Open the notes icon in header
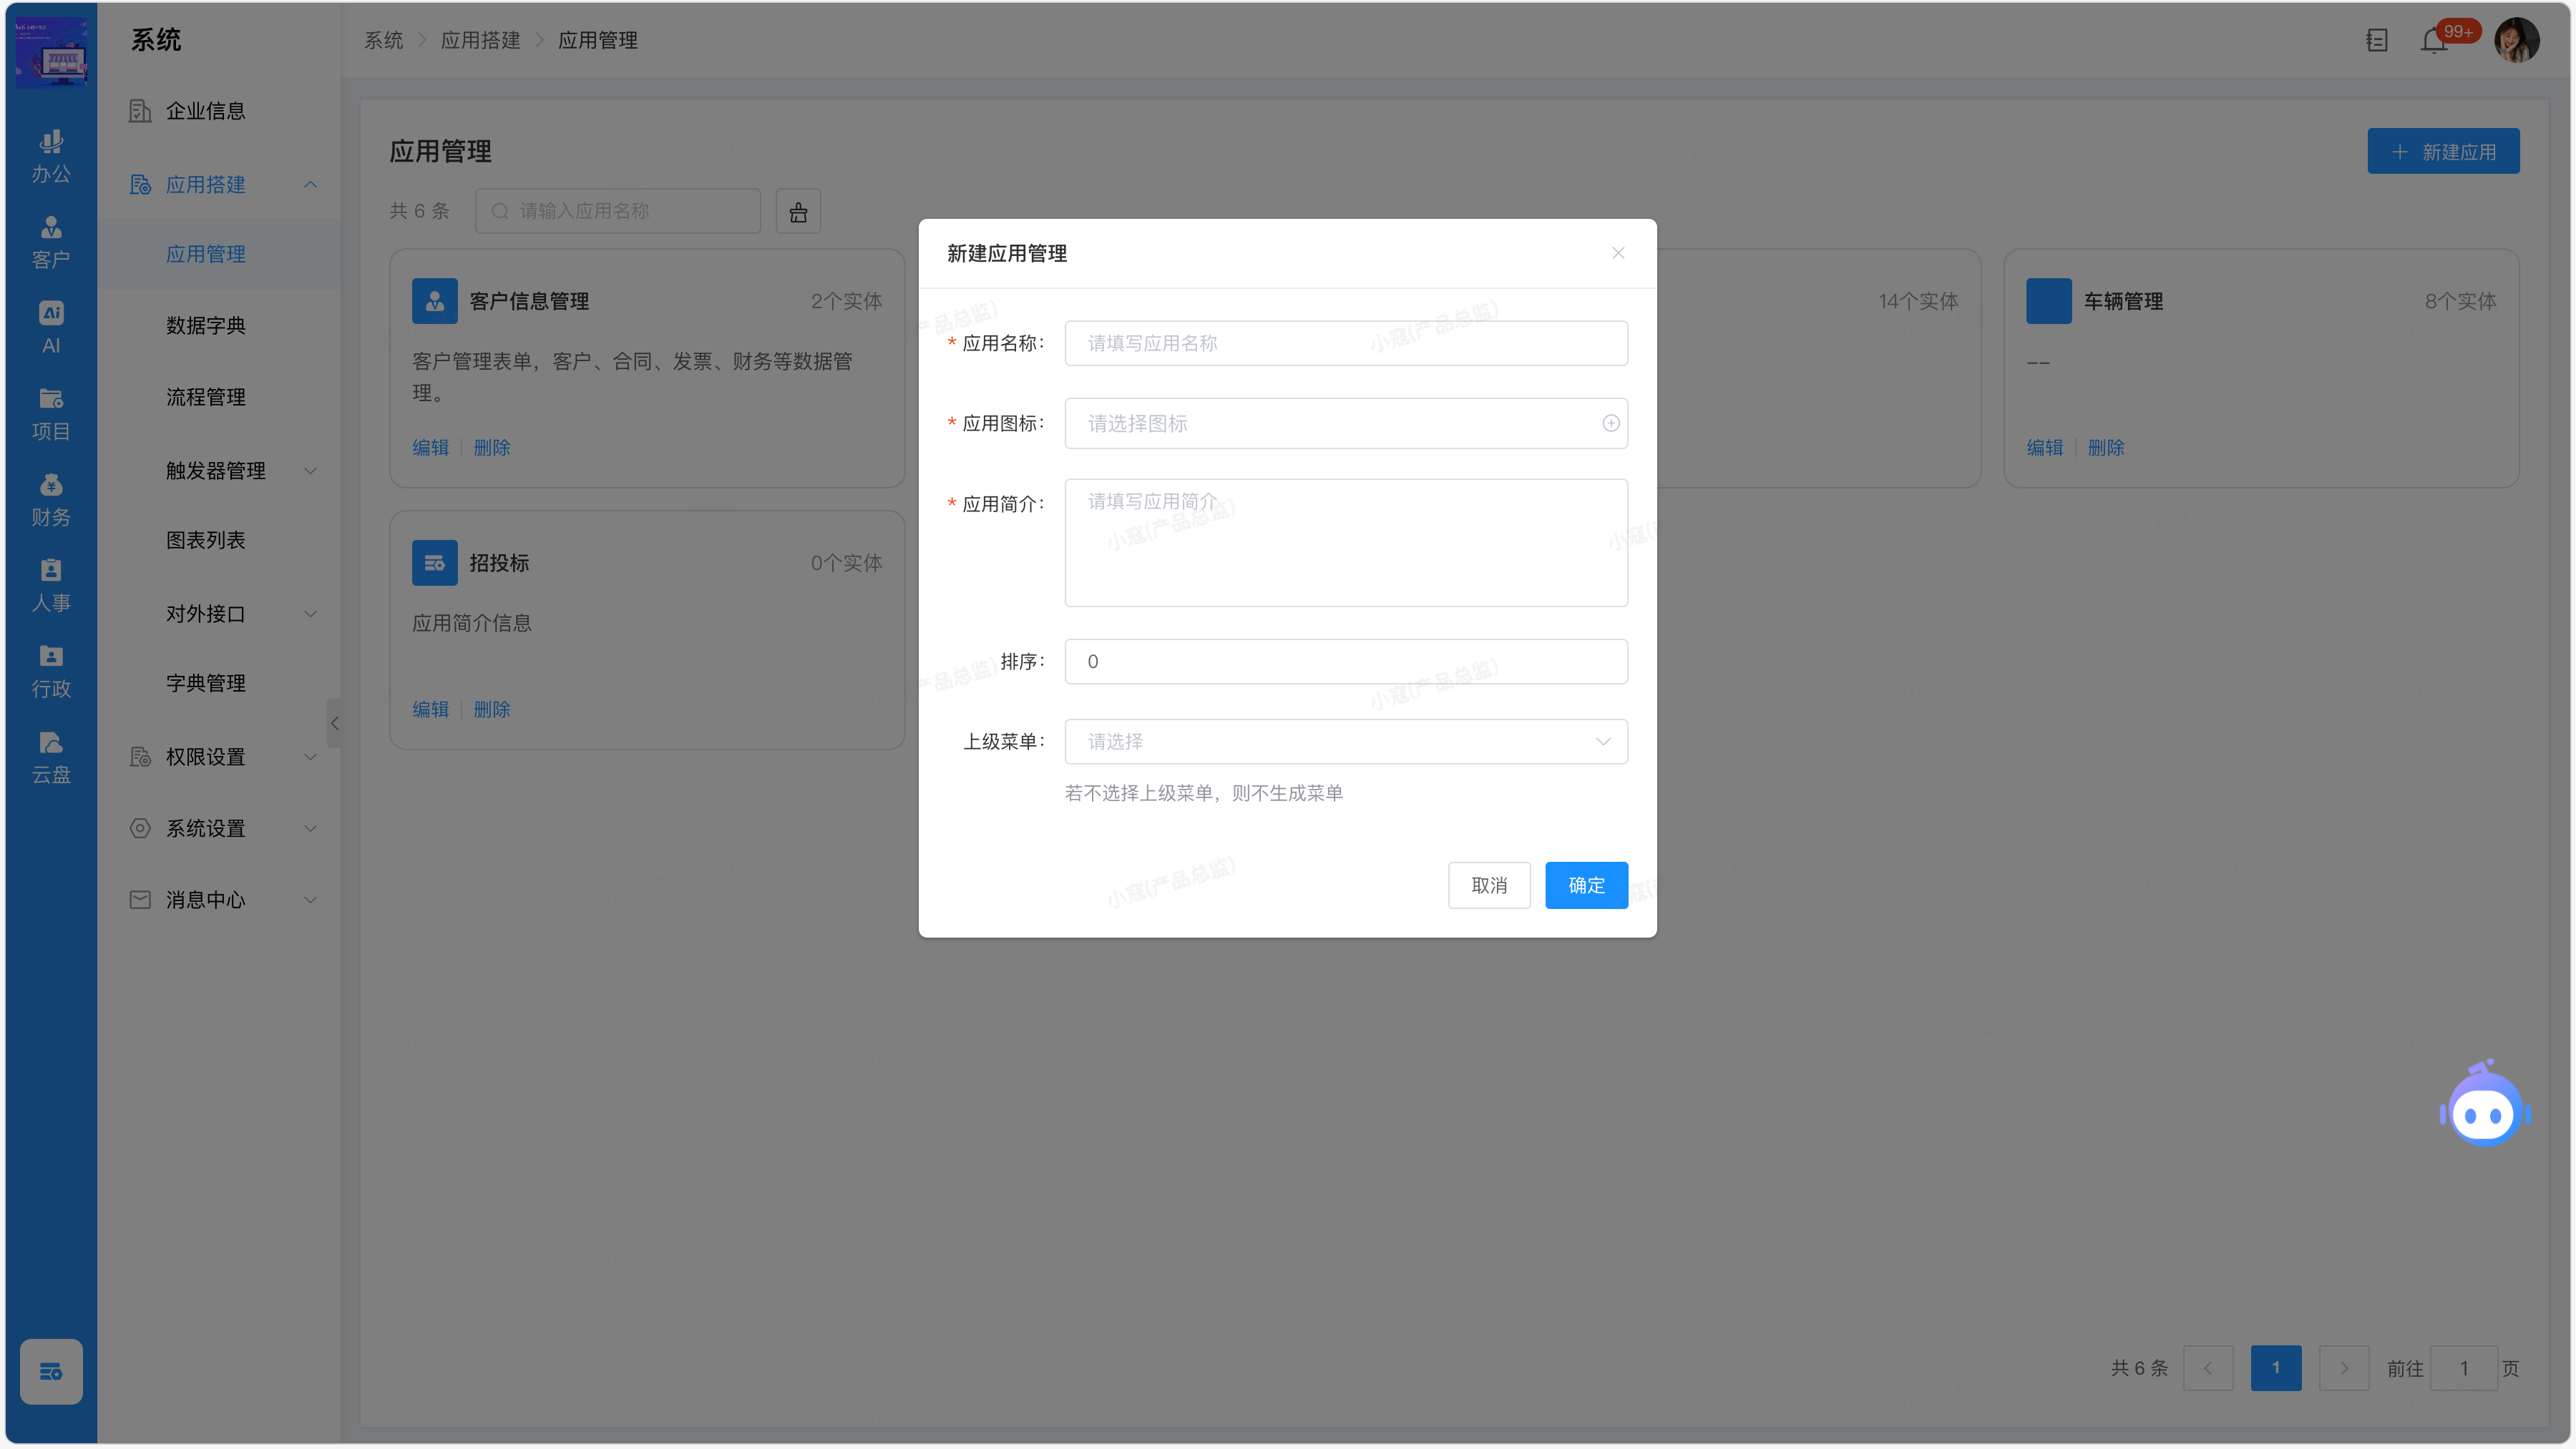Image resolution: width=2576 pixels, height=1449 pixels. [x=2376, y=41]
